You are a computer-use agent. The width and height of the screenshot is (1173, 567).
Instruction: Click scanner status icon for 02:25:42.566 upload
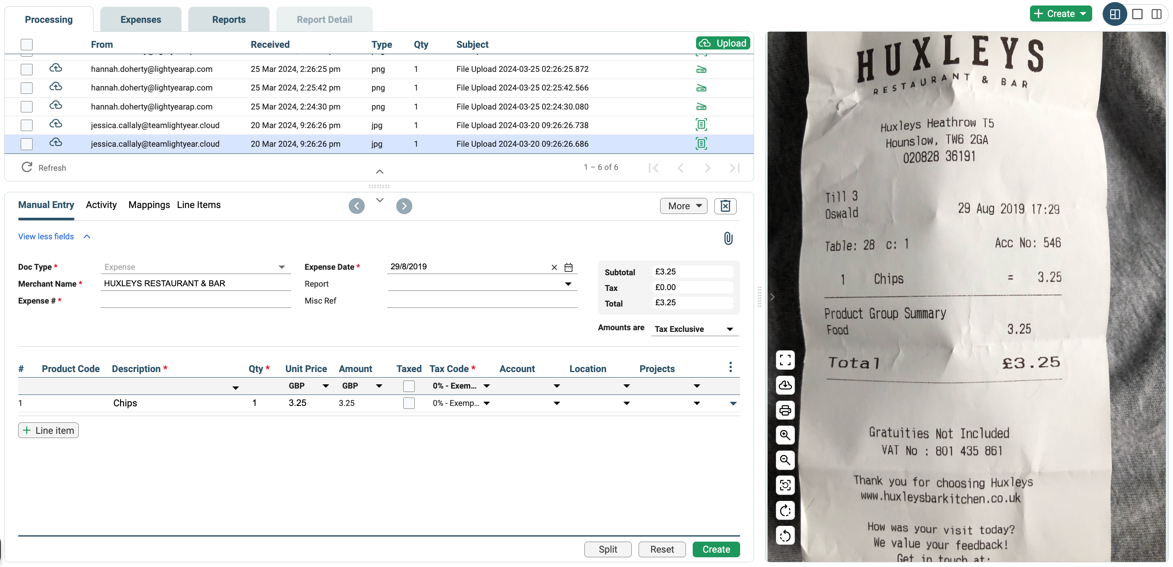pos(701,88)
